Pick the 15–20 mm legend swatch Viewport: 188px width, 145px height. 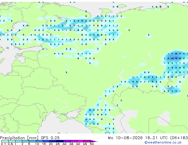point(46,141)
